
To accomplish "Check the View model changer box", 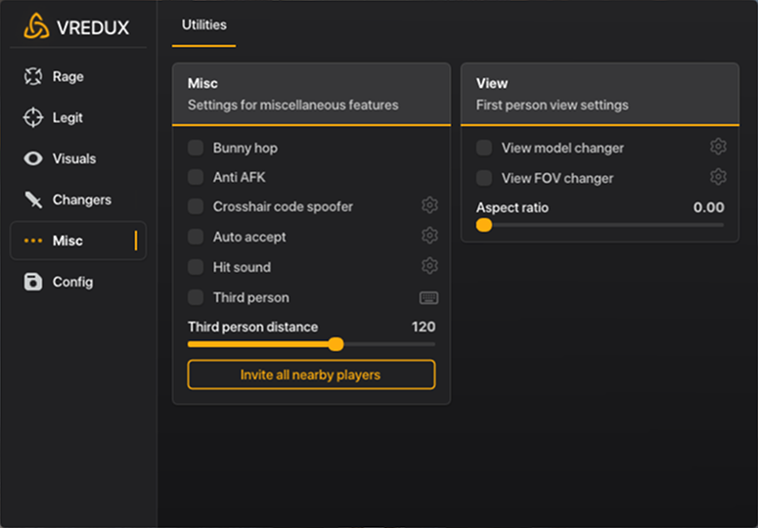I will (x=484, y=148).
